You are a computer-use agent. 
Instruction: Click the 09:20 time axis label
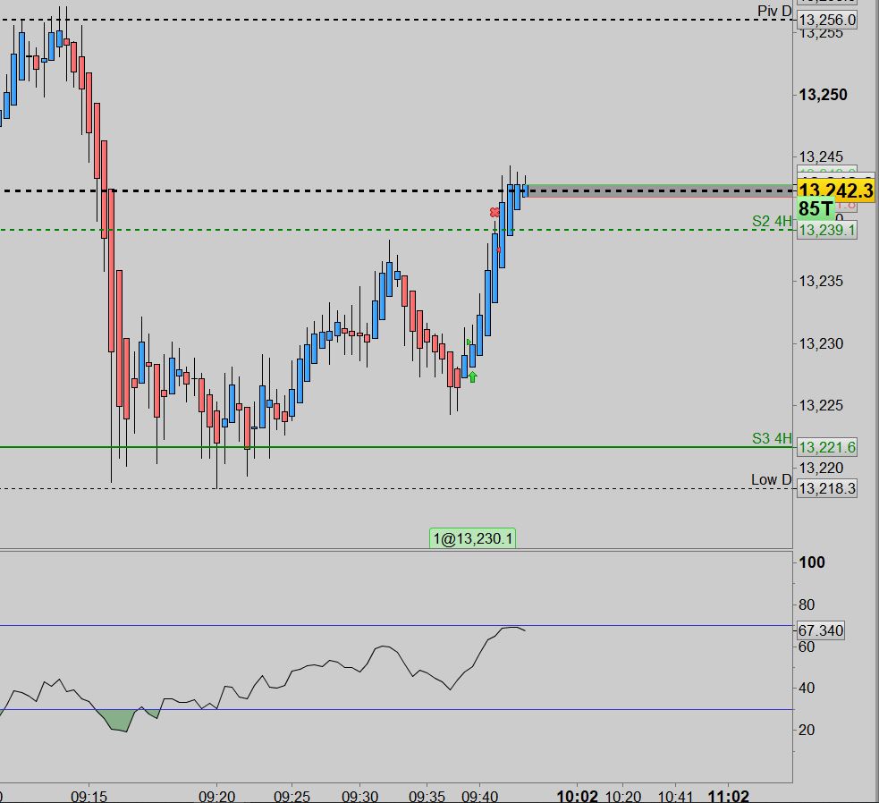pyautogui.click(x=217, y=796)
